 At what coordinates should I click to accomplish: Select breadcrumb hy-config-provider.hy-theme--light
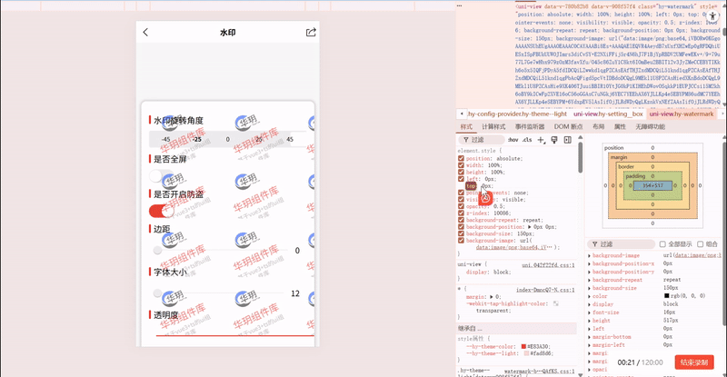click(x=517, y=114)
